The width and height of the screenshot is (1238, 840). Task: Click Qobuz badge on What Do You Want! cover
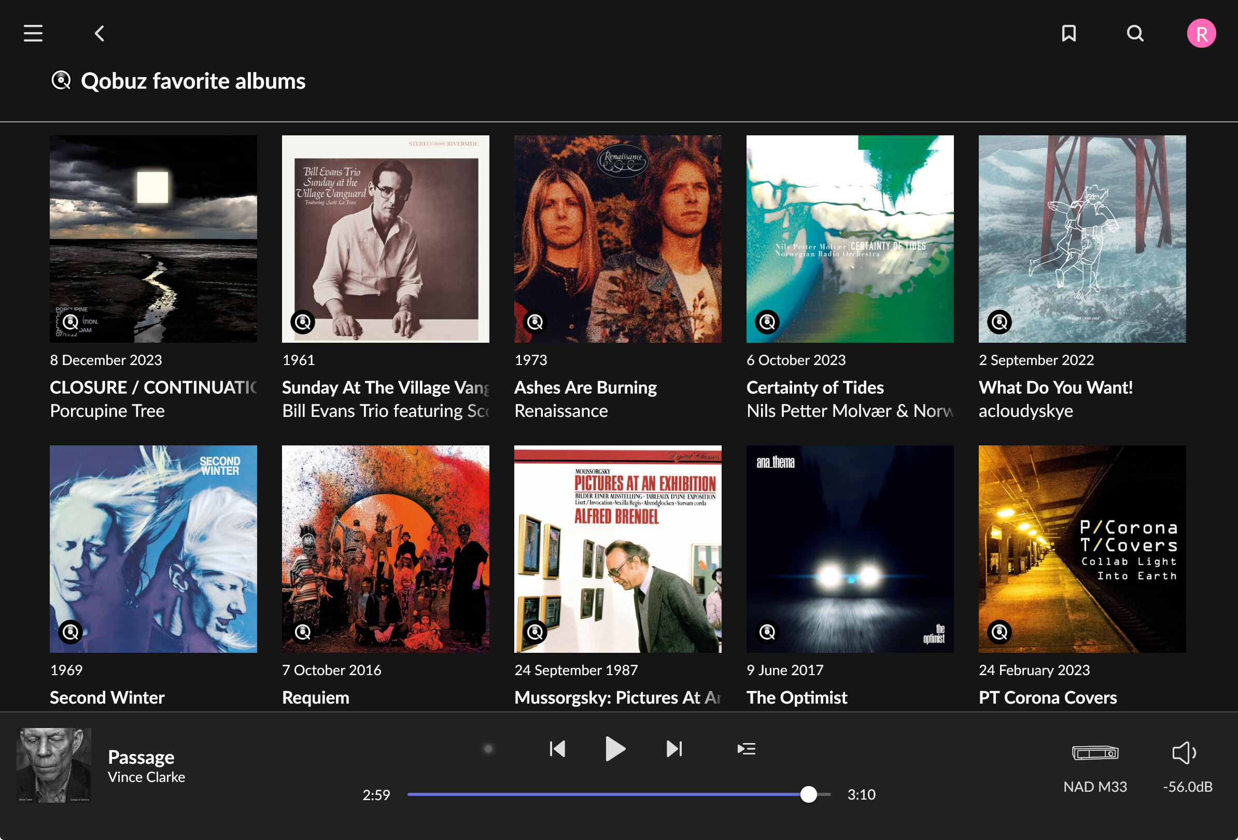1000,321
